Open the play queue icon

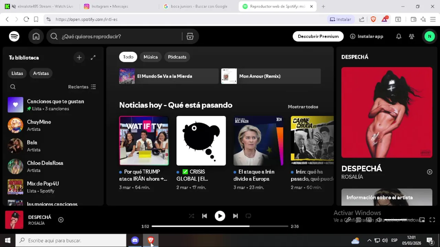point(358,220)
